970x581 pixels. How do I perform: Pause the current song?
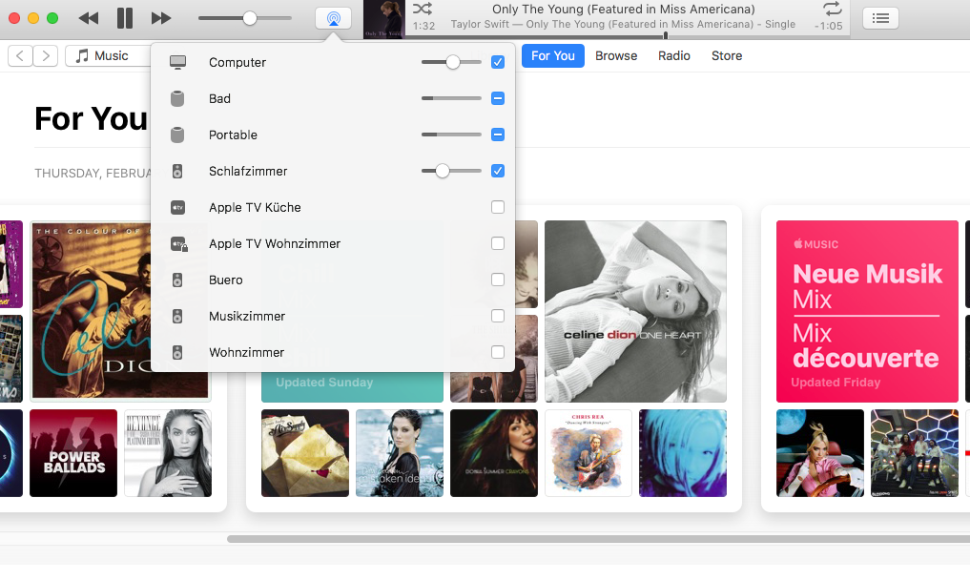point(125,18)
